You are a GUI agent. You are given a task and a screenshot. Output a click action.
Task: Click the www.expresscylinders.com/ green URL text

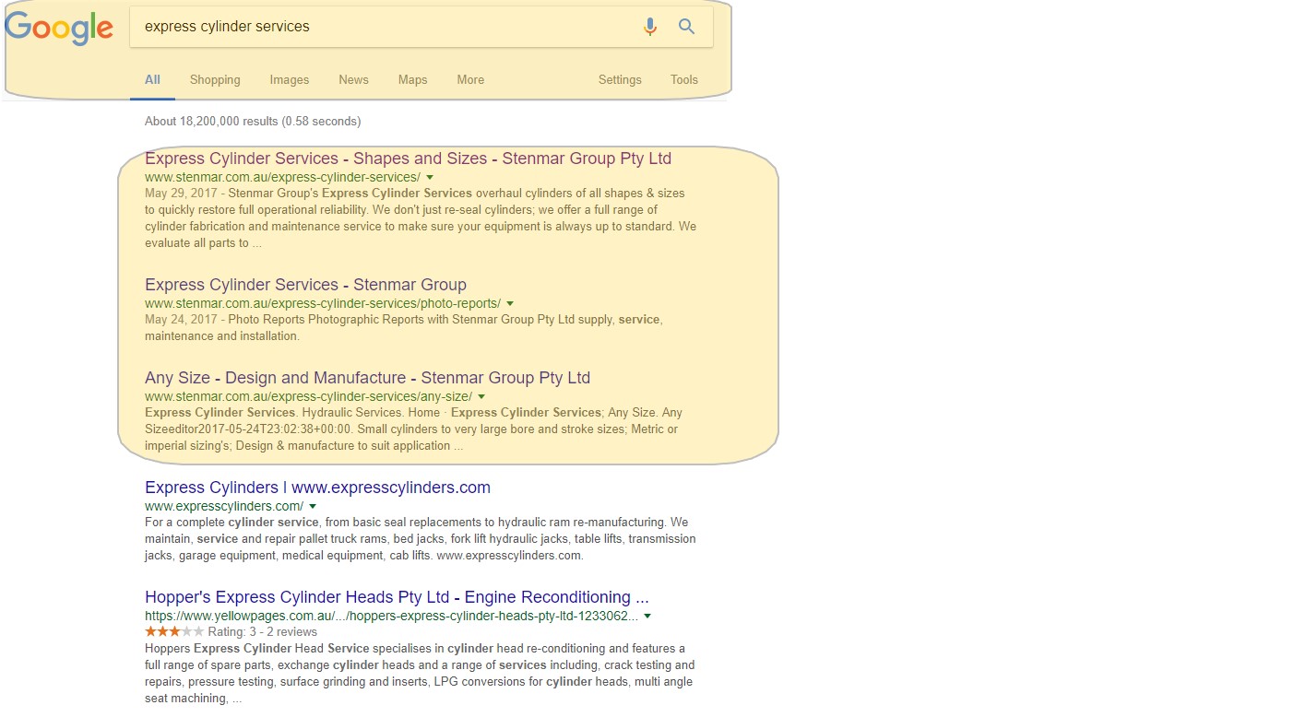224,506
